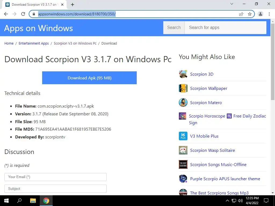Open the V3 Mobile Plus link

[204, 136]
